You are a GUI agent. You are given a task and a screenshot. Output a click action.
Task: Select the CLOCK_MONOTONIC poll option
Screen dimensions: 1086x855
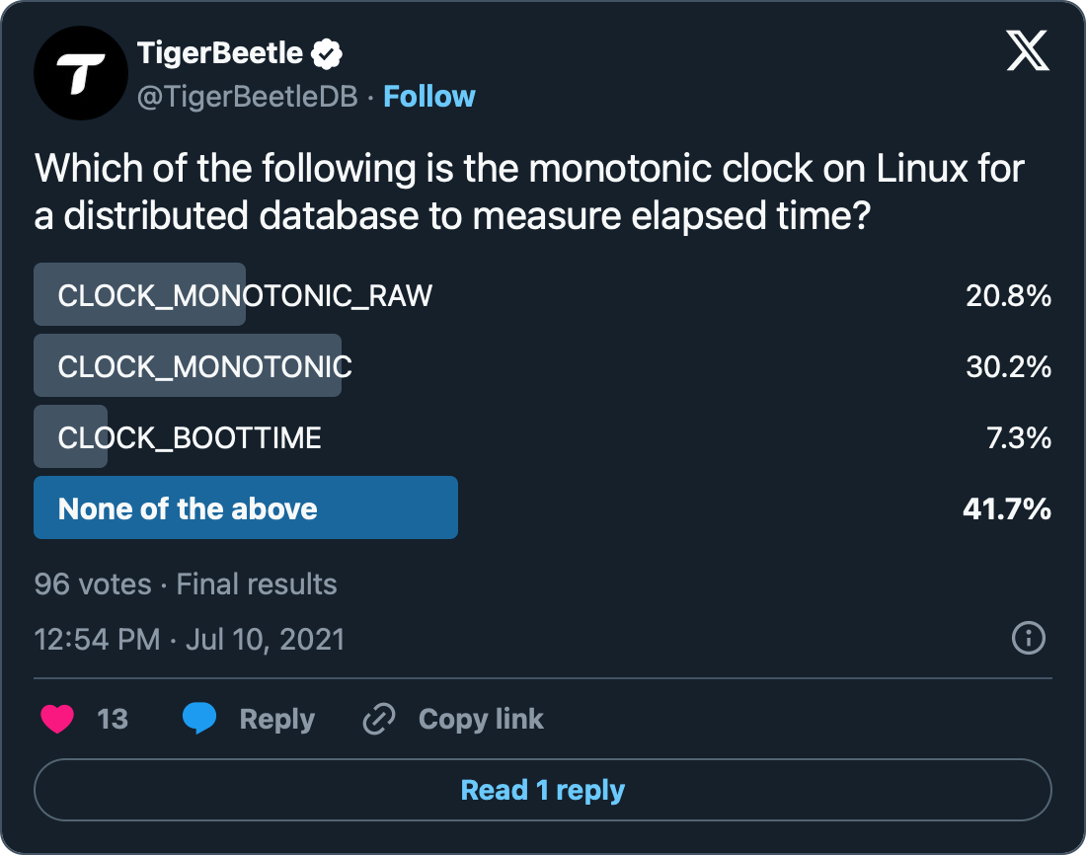pyautogui.click(x=205, y=366)
